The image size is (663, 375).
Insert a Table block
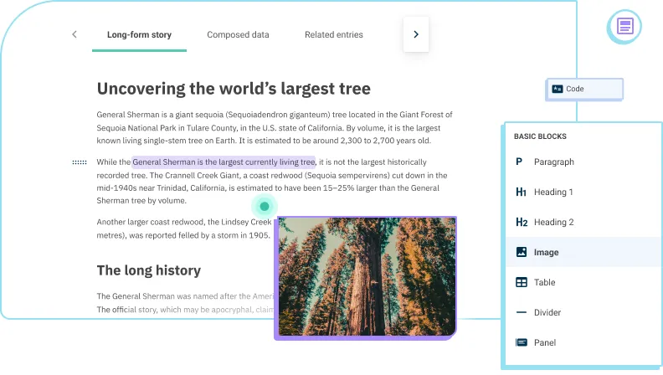click(584, 282)
